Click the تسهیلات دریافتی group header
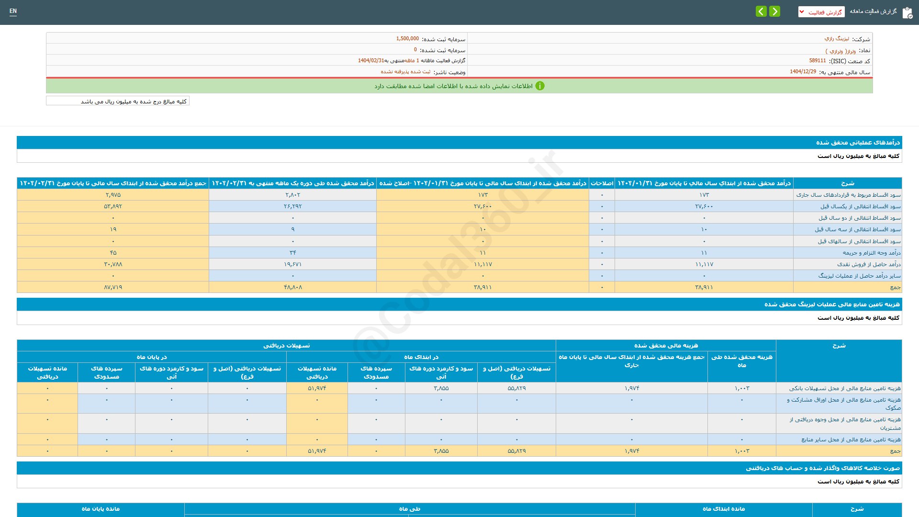The width and height of the screenshot is (919, 517). pyautogui.click(x=286, y=346)
